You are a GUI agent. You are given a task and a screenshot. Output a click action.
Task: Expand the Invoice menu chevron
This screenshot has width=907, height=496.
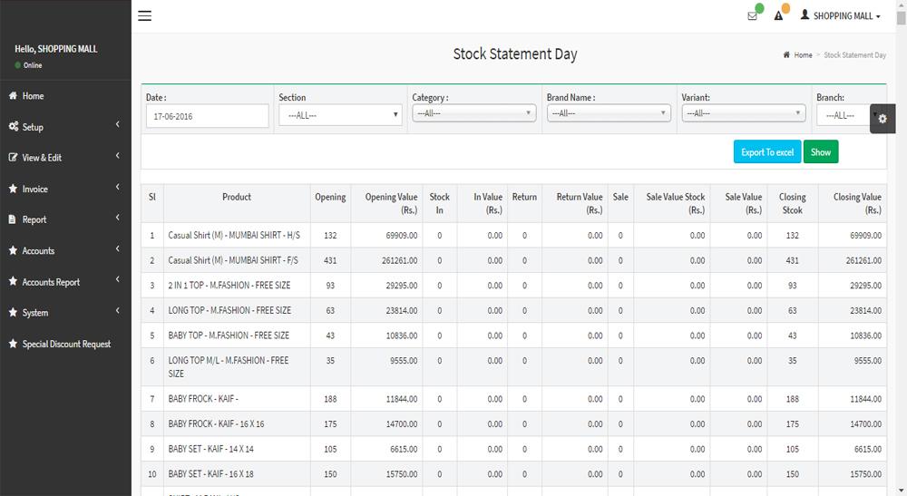tap(117, 187)
